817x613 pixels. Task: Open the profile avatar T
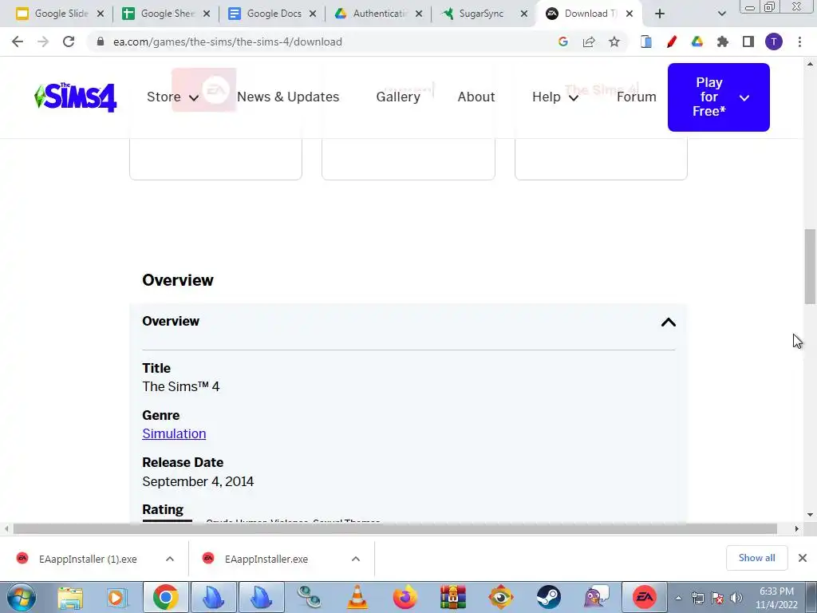[x=774, y=42]
